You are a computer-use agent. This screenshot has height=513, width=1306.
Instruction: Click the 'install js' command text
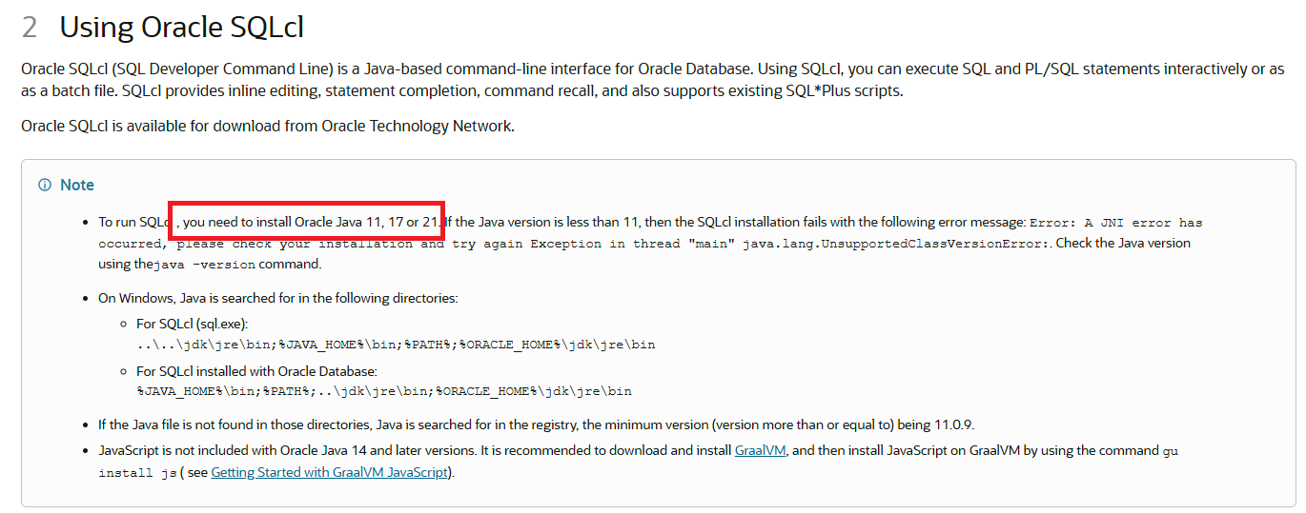137,472
